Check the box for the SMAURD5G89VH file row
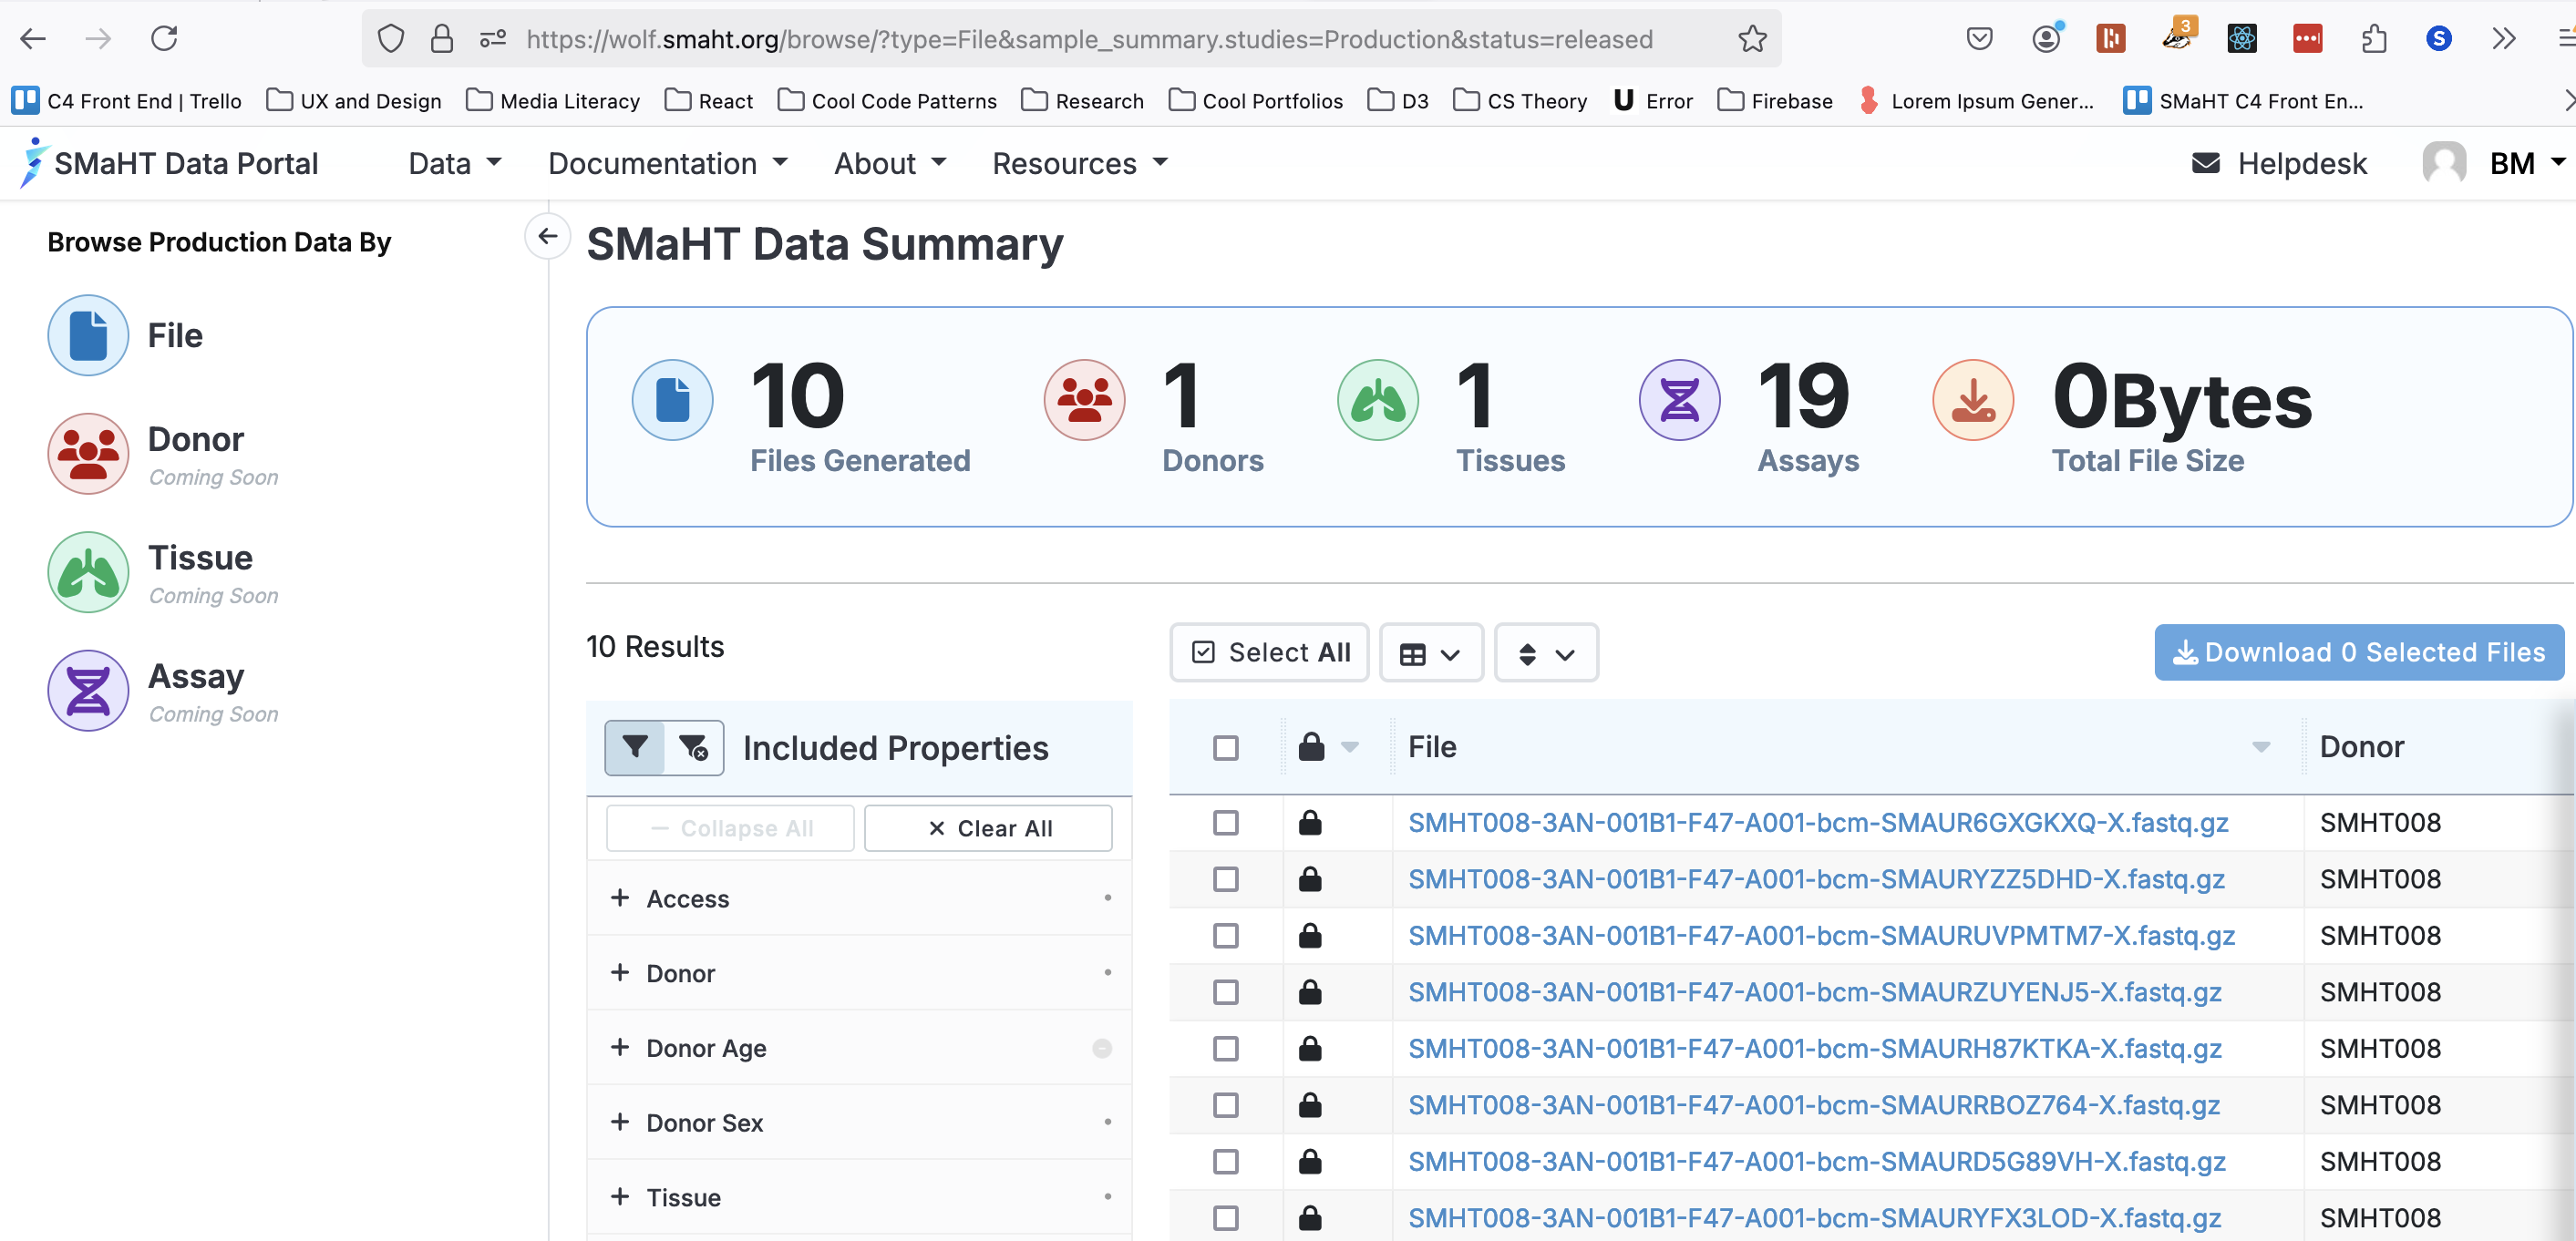The height and width of the screenshot is (1241, 2576). click(1225, 1161)
